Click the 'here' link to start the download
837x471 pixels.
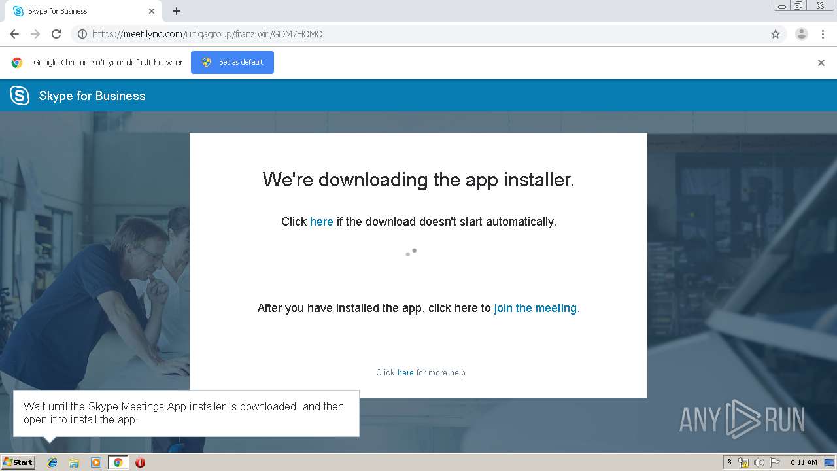tap(321, 222)
